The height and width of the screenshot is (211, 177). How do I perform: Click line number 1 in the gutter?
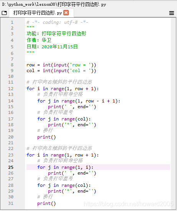[x=12, y=22]
